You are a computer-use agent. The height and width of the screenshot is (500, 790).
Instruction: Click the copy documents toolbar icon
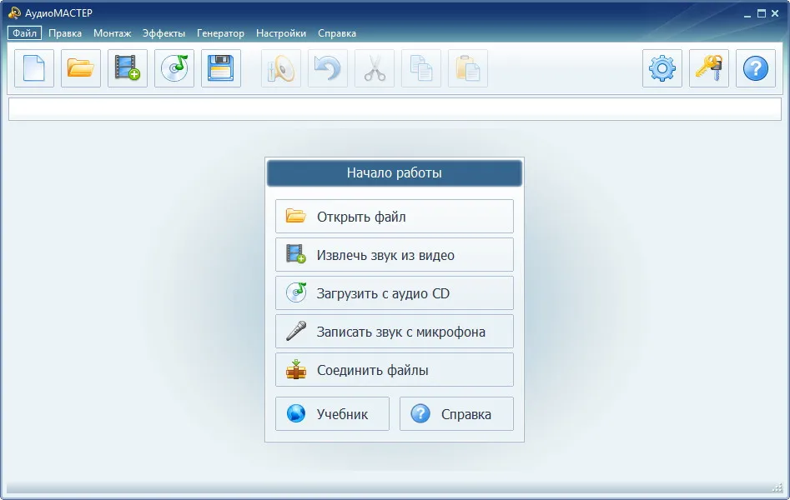click(421, 68)
